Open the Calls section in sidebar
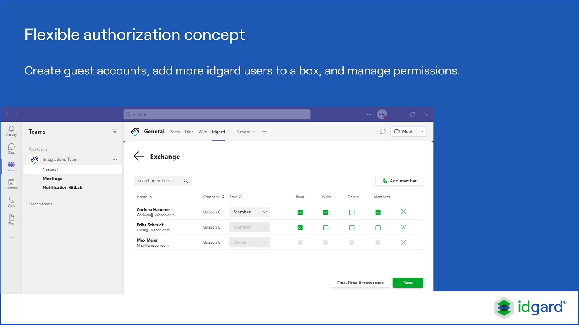 (x=11, y=202)
